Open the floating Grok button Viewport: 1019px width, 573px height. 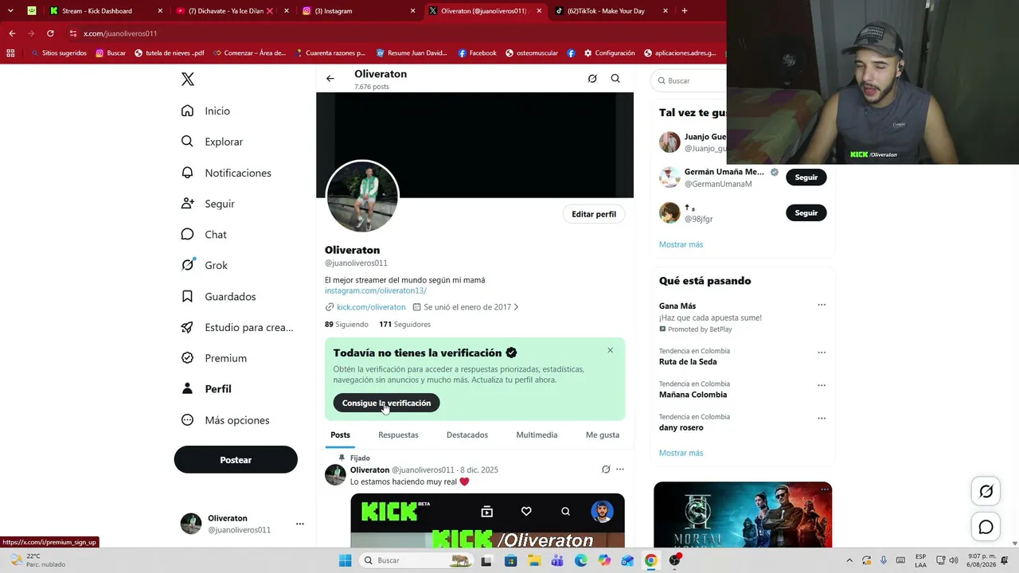[x=986, y=492]
